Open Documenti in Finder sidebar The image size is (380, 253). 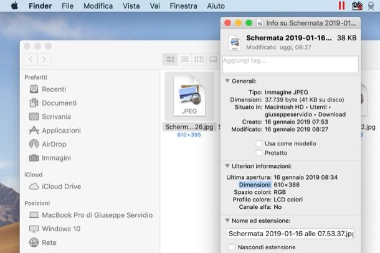click(53, 103)
